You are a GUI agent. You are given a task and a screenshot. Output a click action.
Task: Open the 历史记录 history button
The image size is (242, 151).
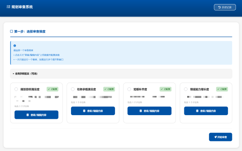click(225, 7)
